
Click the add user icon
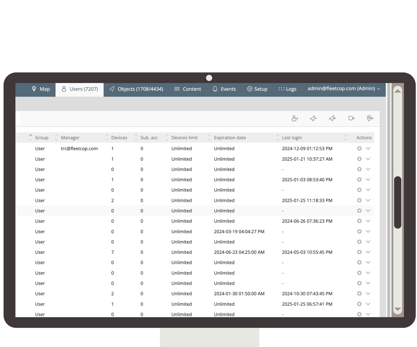coord(295,119)
